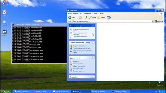
Task: Click the Go (Переход) button
Action: coord(159,21)
